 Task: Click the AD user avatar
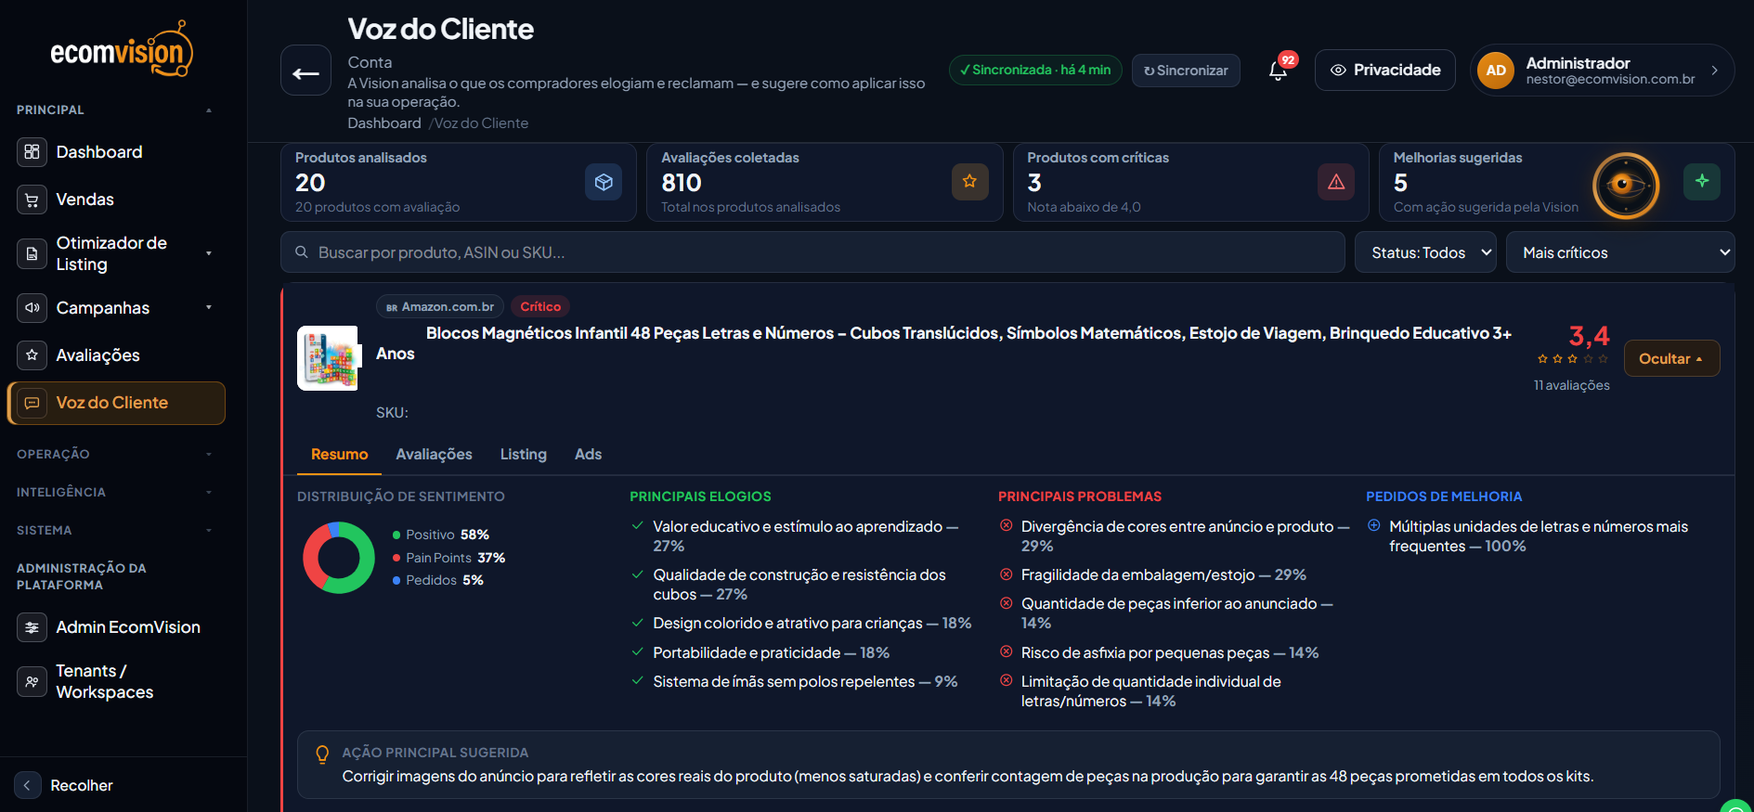pyautogui.click(x=1495, y=71)
